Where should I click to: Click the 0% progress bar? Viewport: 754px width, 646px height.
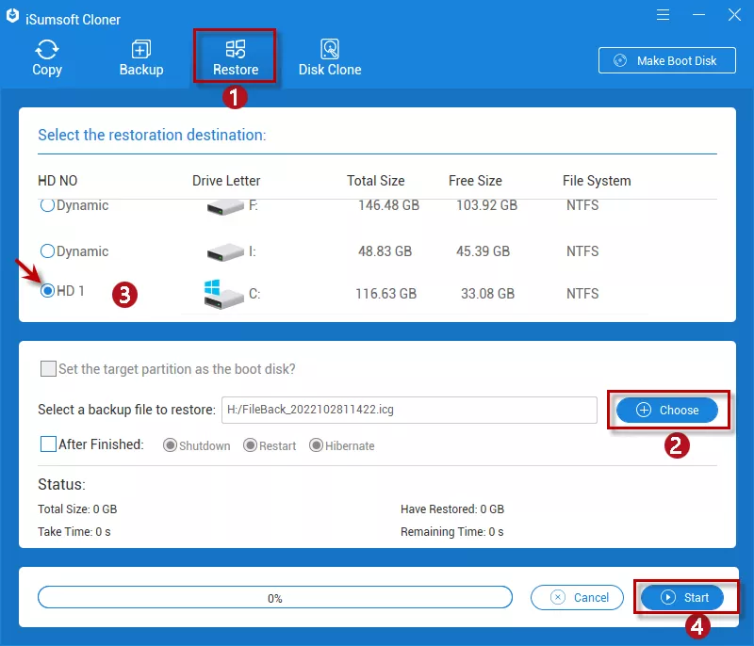(x=274, y=598)
